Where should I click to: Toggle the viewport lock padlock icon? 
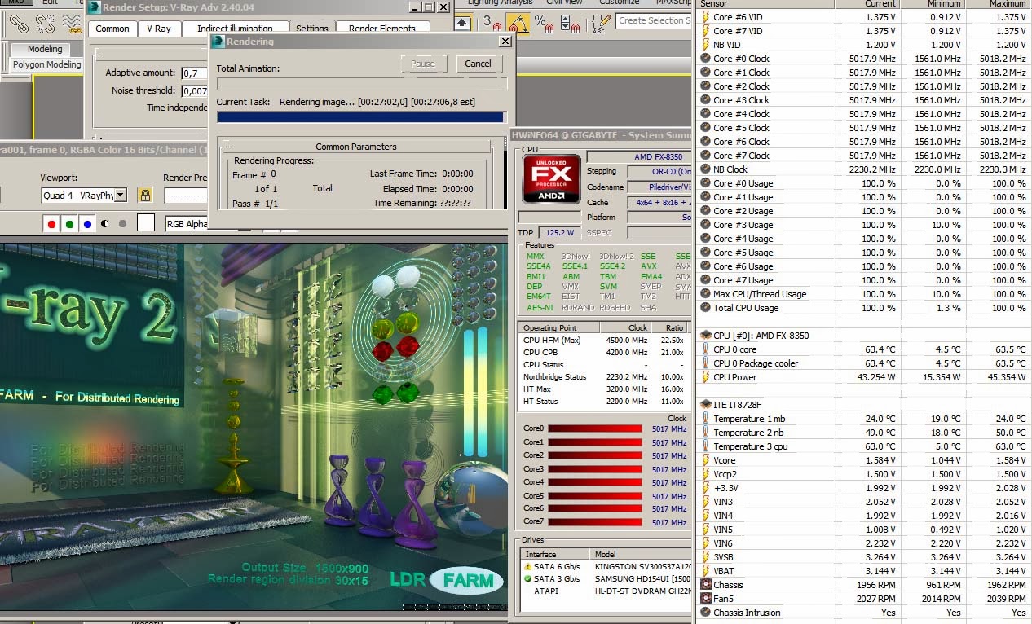[x=144, y=195]
